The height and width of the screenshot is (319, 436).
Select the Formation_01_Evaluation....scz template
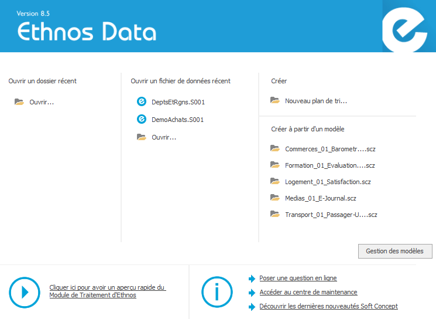tap(330, 165)
